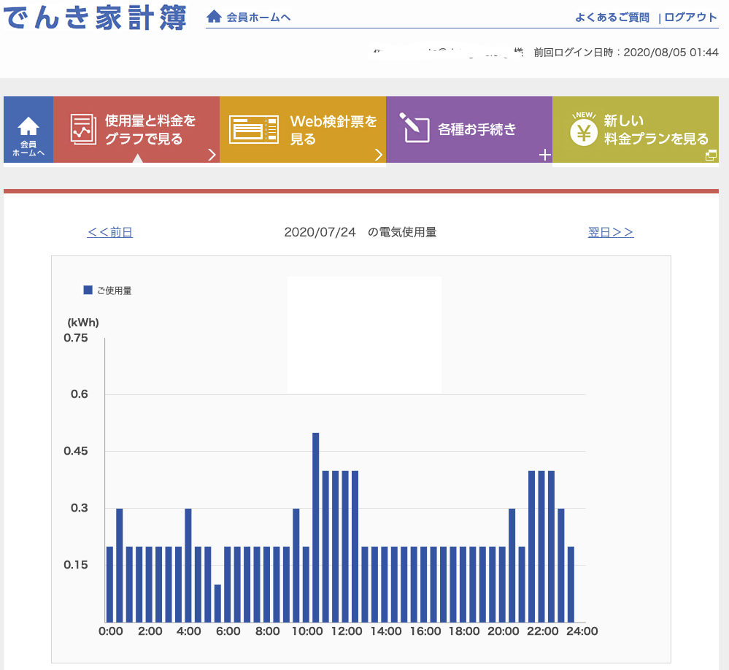
Task: Open Web検針票を見る tab
Action: pos(333,129)
